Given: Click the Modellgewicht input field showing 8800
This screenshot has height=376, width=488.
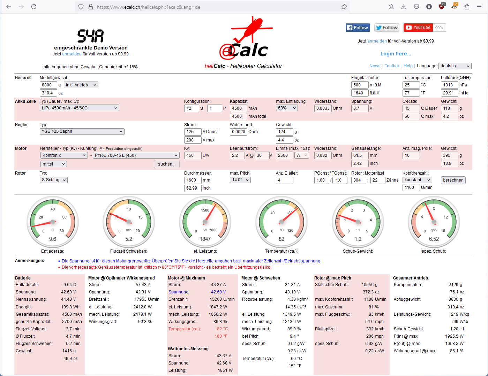Looking at the screenshot, I should 48,85.
